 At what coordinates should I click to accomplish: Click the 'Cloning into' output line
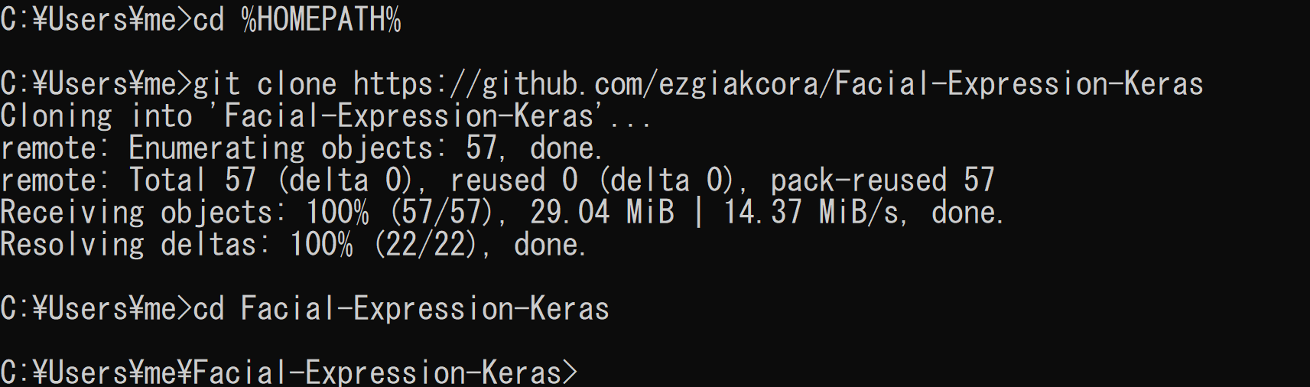pyautogui.click(x=325, y=116)
